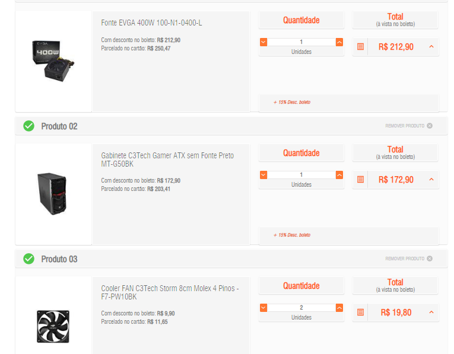Screen dimensions: 454x354
Task: Click green checkmark of Produto 03
Action: pyautogui.click(x=28, y=259)
